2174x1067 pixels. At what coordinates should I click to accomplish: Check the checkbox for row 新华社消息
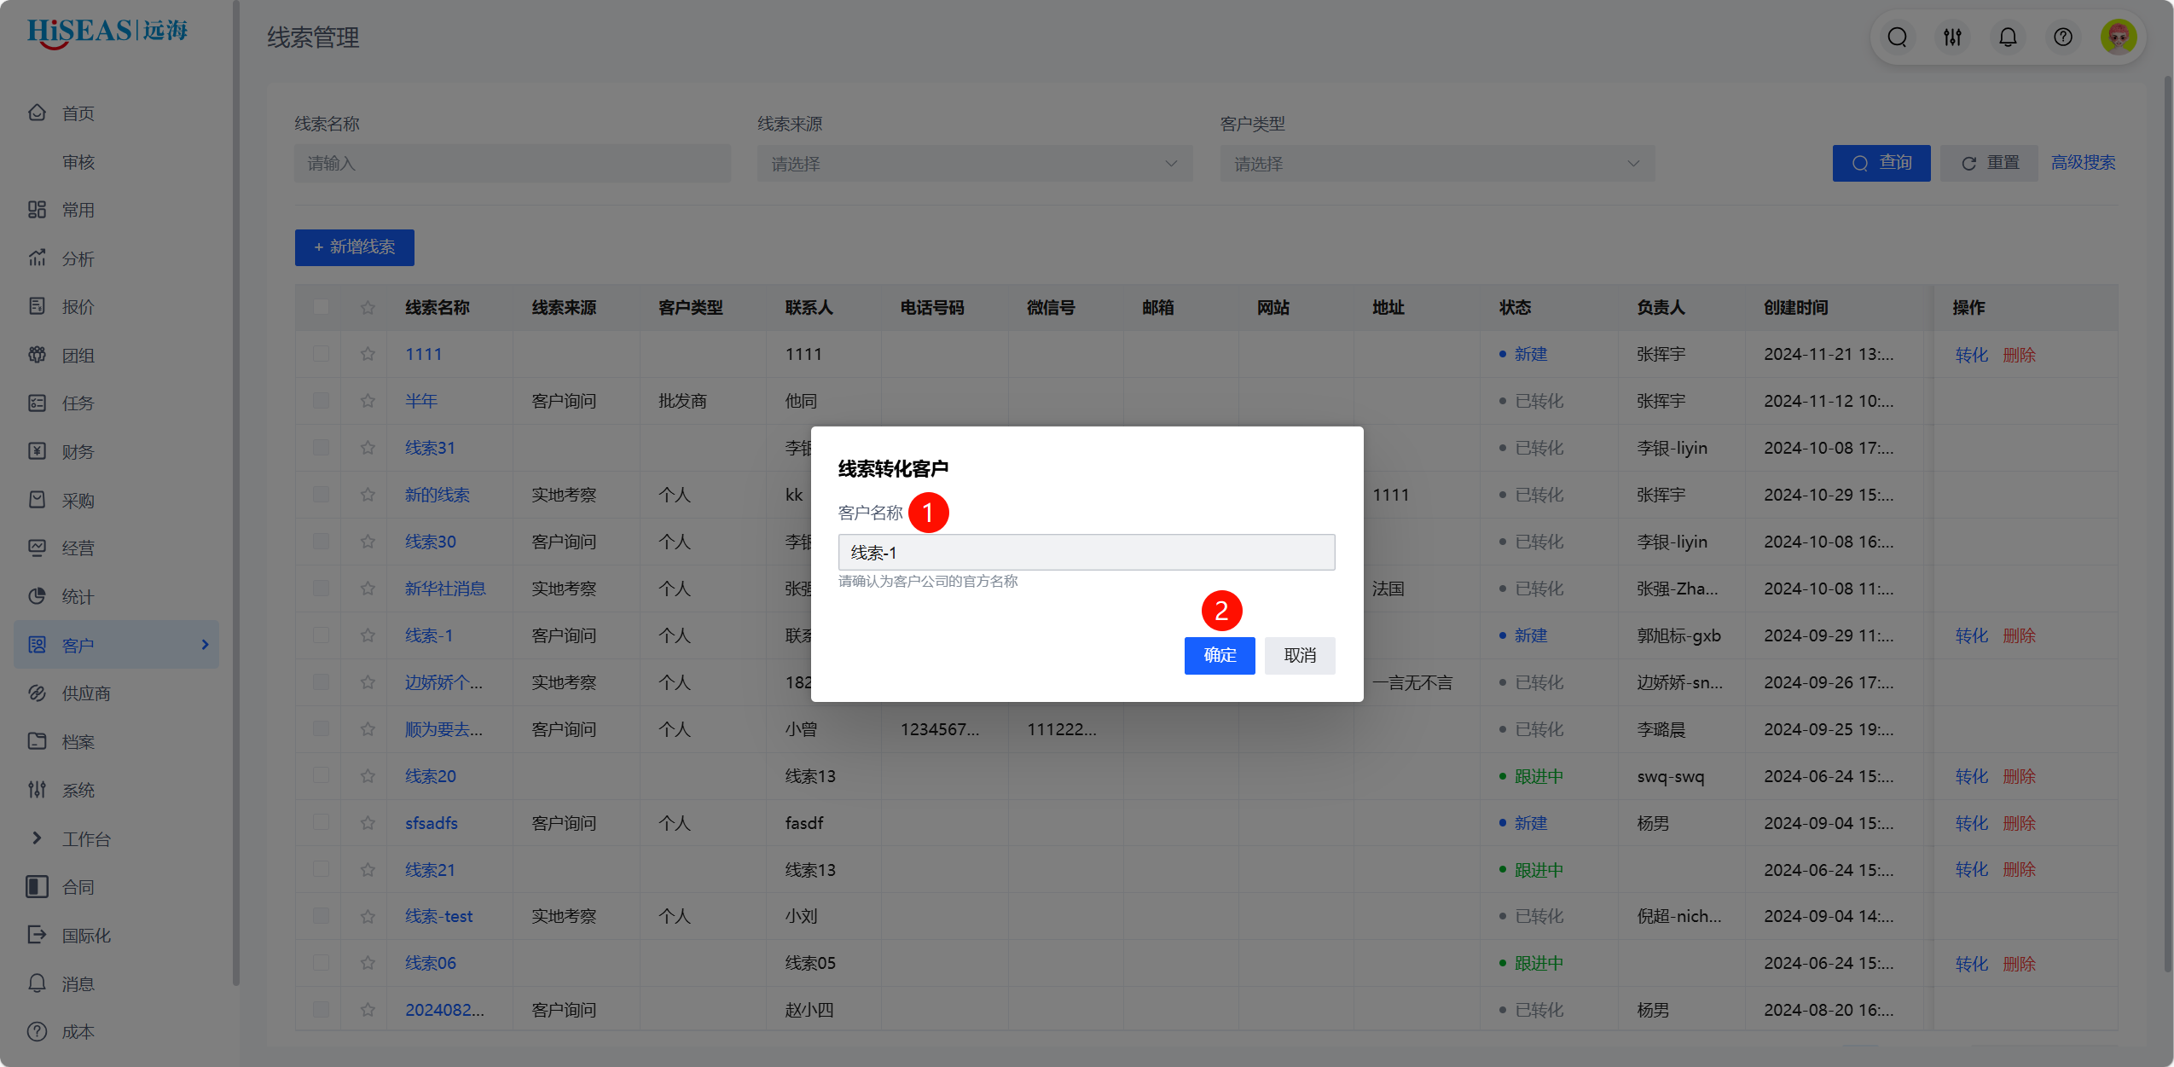click(321, 589)
